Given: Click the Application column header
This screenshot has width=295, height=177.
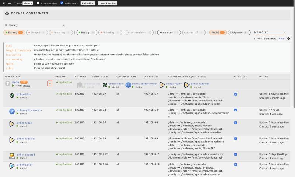Looking at the screenshot, I should [x=13, y=77].
